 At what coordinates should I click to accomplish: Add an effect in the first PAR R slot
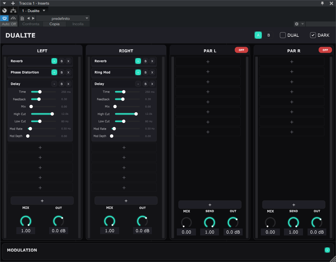(292, 61)
